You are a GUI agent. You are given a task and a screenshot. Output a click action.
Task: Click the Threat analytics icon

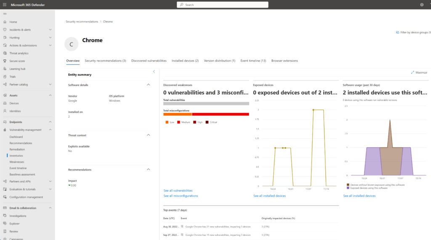point(5,53)
